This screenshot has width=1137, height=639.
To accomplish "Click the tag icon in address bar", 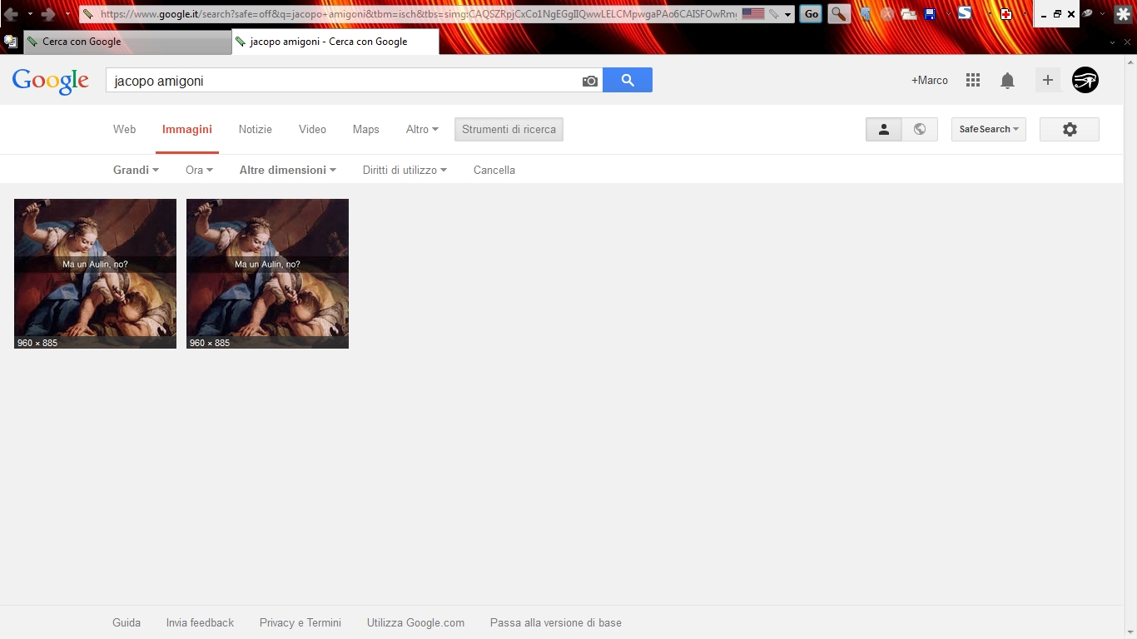I will [x=88, y=13].
